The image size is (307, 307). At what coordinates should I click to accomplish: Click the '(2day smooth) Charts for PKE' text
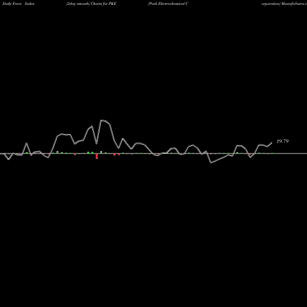[91, 4]
